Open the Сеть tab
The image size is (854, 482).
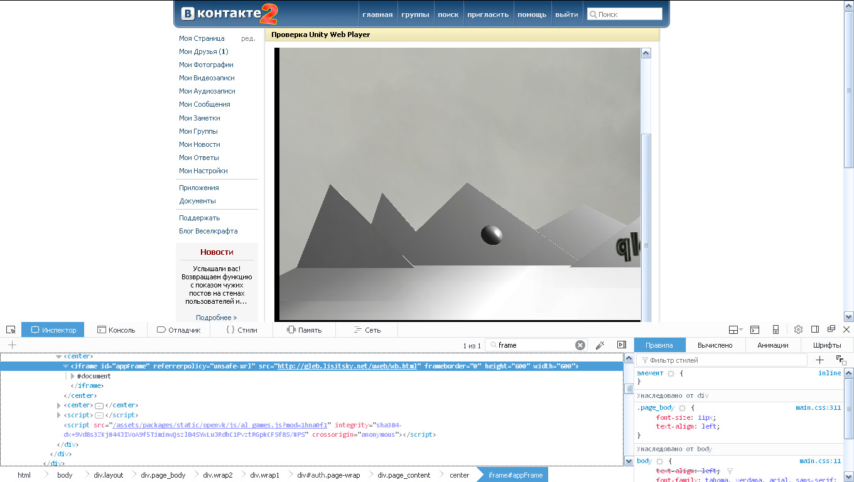tap(367, 330)
